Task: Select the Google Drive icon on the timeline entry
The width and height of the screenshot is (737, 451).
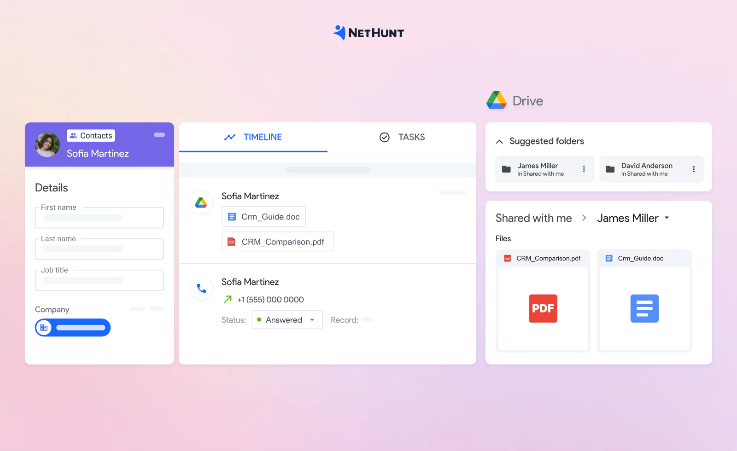Action: (x=201, y=202)
